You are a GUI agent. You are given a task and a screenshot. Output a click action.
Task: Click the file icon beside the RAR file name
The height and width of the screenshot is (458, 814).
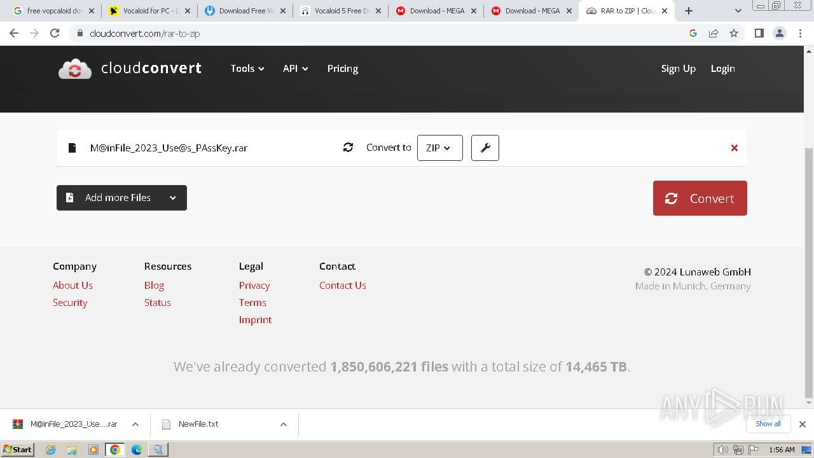point(72,148)
